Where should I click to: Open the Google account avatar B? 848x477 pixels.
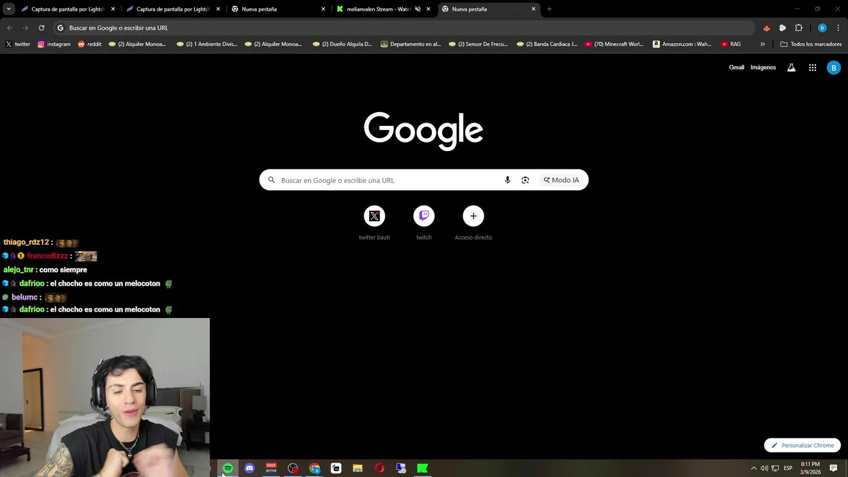click(833, 68)
